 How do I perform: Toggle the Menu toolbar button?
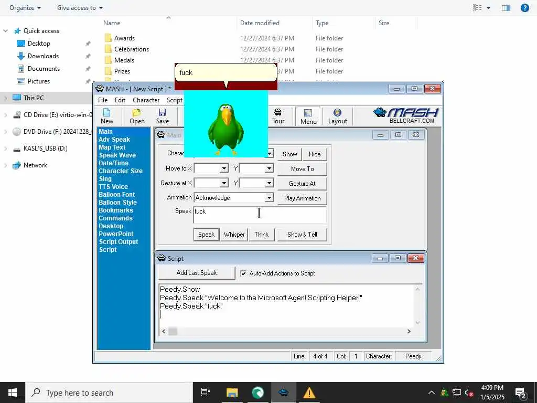pyautogui.click(x=308, y=116)
